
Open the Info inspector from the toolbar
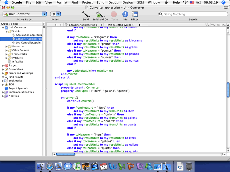pos(125,14)
